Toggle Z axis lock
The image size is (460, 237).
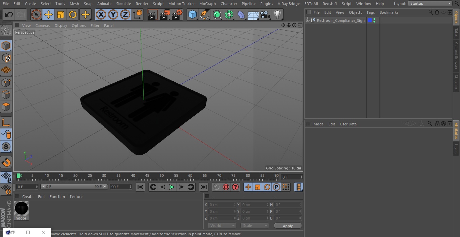coord(125,14)
